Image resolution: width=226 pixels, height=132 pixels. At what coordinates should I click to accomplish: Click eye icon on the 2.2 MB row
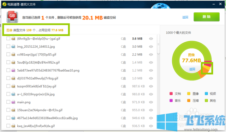(151, 54)
